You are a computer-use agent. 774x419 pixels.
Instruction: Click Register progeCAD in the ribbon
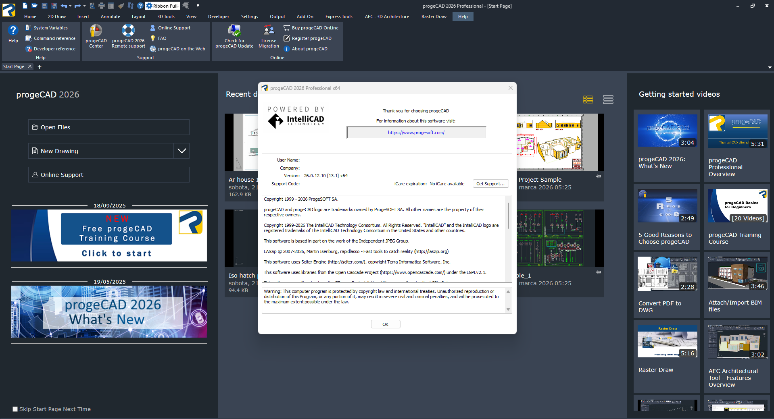click(x=307, y=38)
